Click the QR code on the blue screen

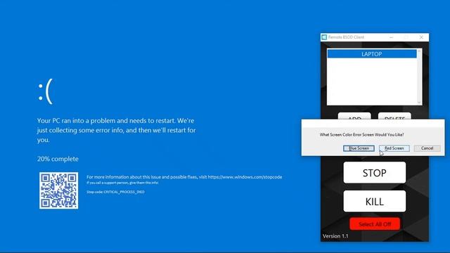(x=59, y=190)
